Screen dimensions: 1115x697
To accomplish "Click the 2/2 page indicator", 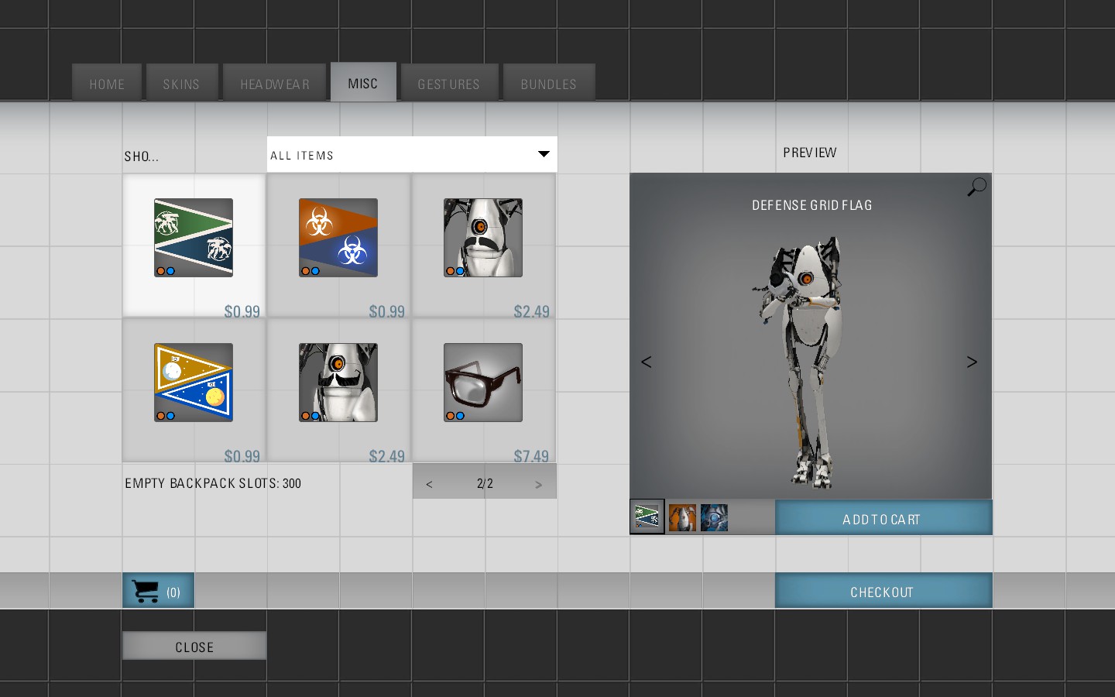I will pos(485,484).
